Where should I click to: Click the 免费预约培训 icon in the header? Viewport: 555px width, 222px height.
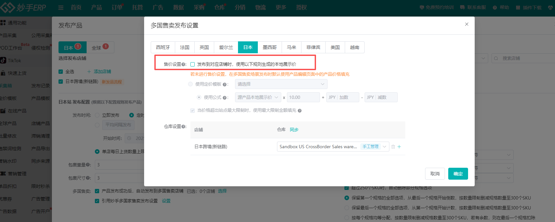(422, 7)
